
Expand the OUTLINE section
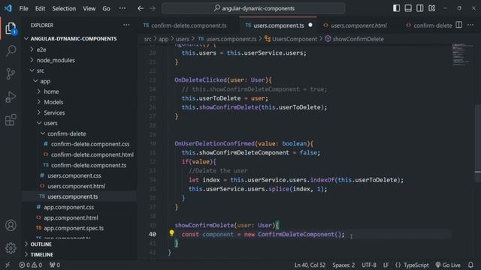click(x=41, y=244)
